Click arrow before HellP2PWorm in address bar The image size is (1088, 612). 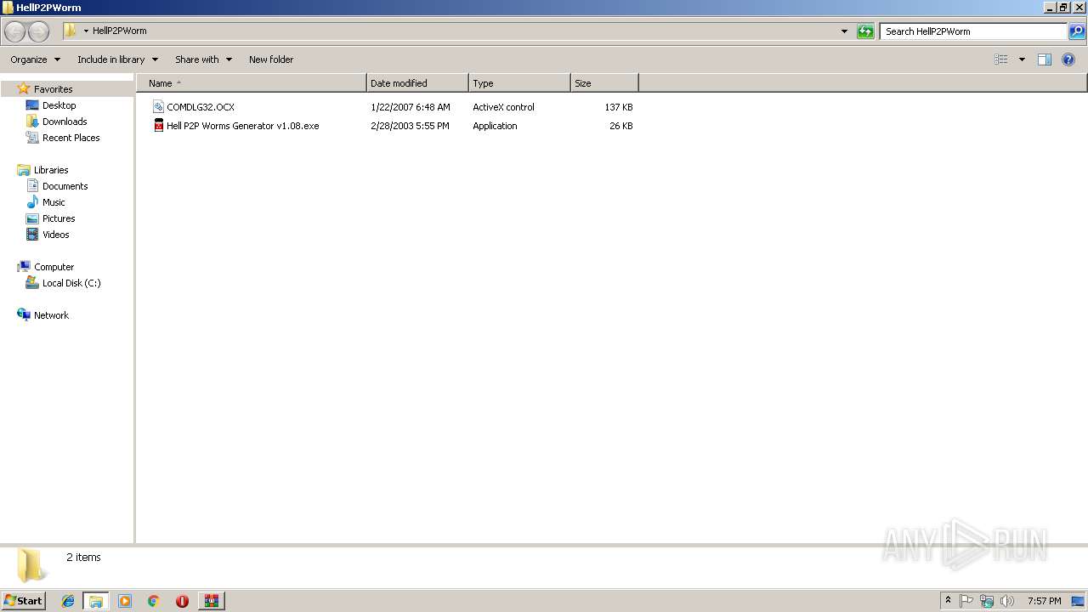tap(86, 31)
